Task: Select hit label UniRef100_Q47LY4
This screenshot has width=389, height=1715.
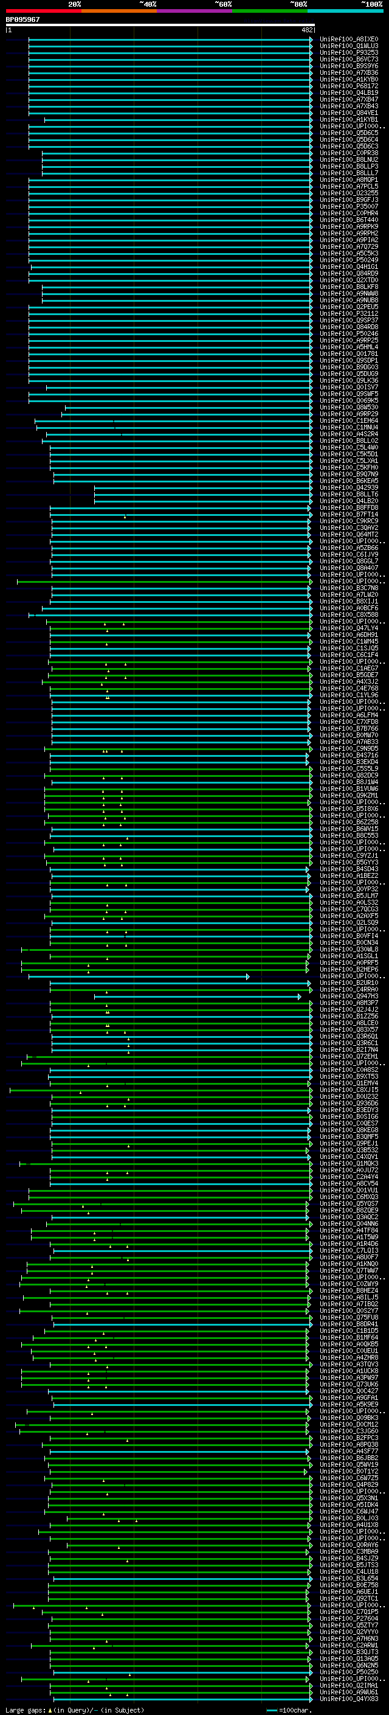Action: click(x=348, y=628)
